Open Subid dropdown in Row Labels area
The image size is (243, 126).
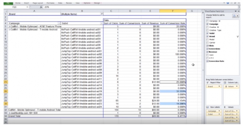pos(219,114)
